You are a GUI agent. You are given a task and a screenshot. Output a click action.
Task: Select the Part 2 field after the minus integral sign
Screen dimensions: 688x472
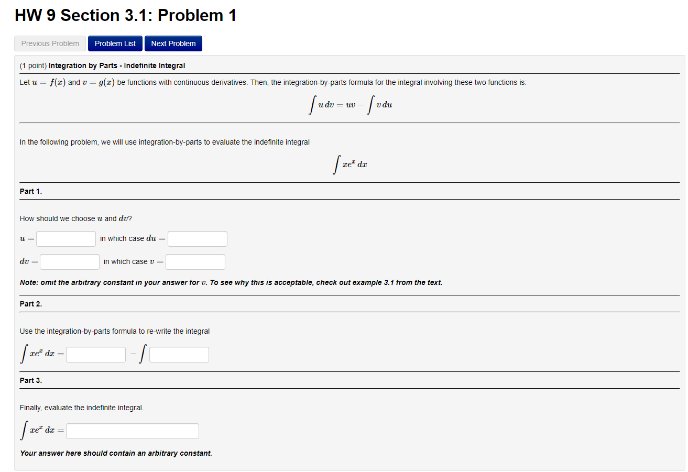[x=179, y=355]
